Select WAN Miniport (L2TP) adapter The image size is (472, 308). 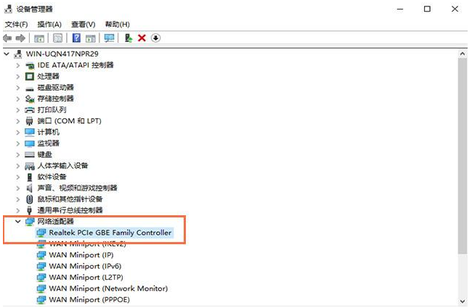pyautogui.click(x=86, y=278)
